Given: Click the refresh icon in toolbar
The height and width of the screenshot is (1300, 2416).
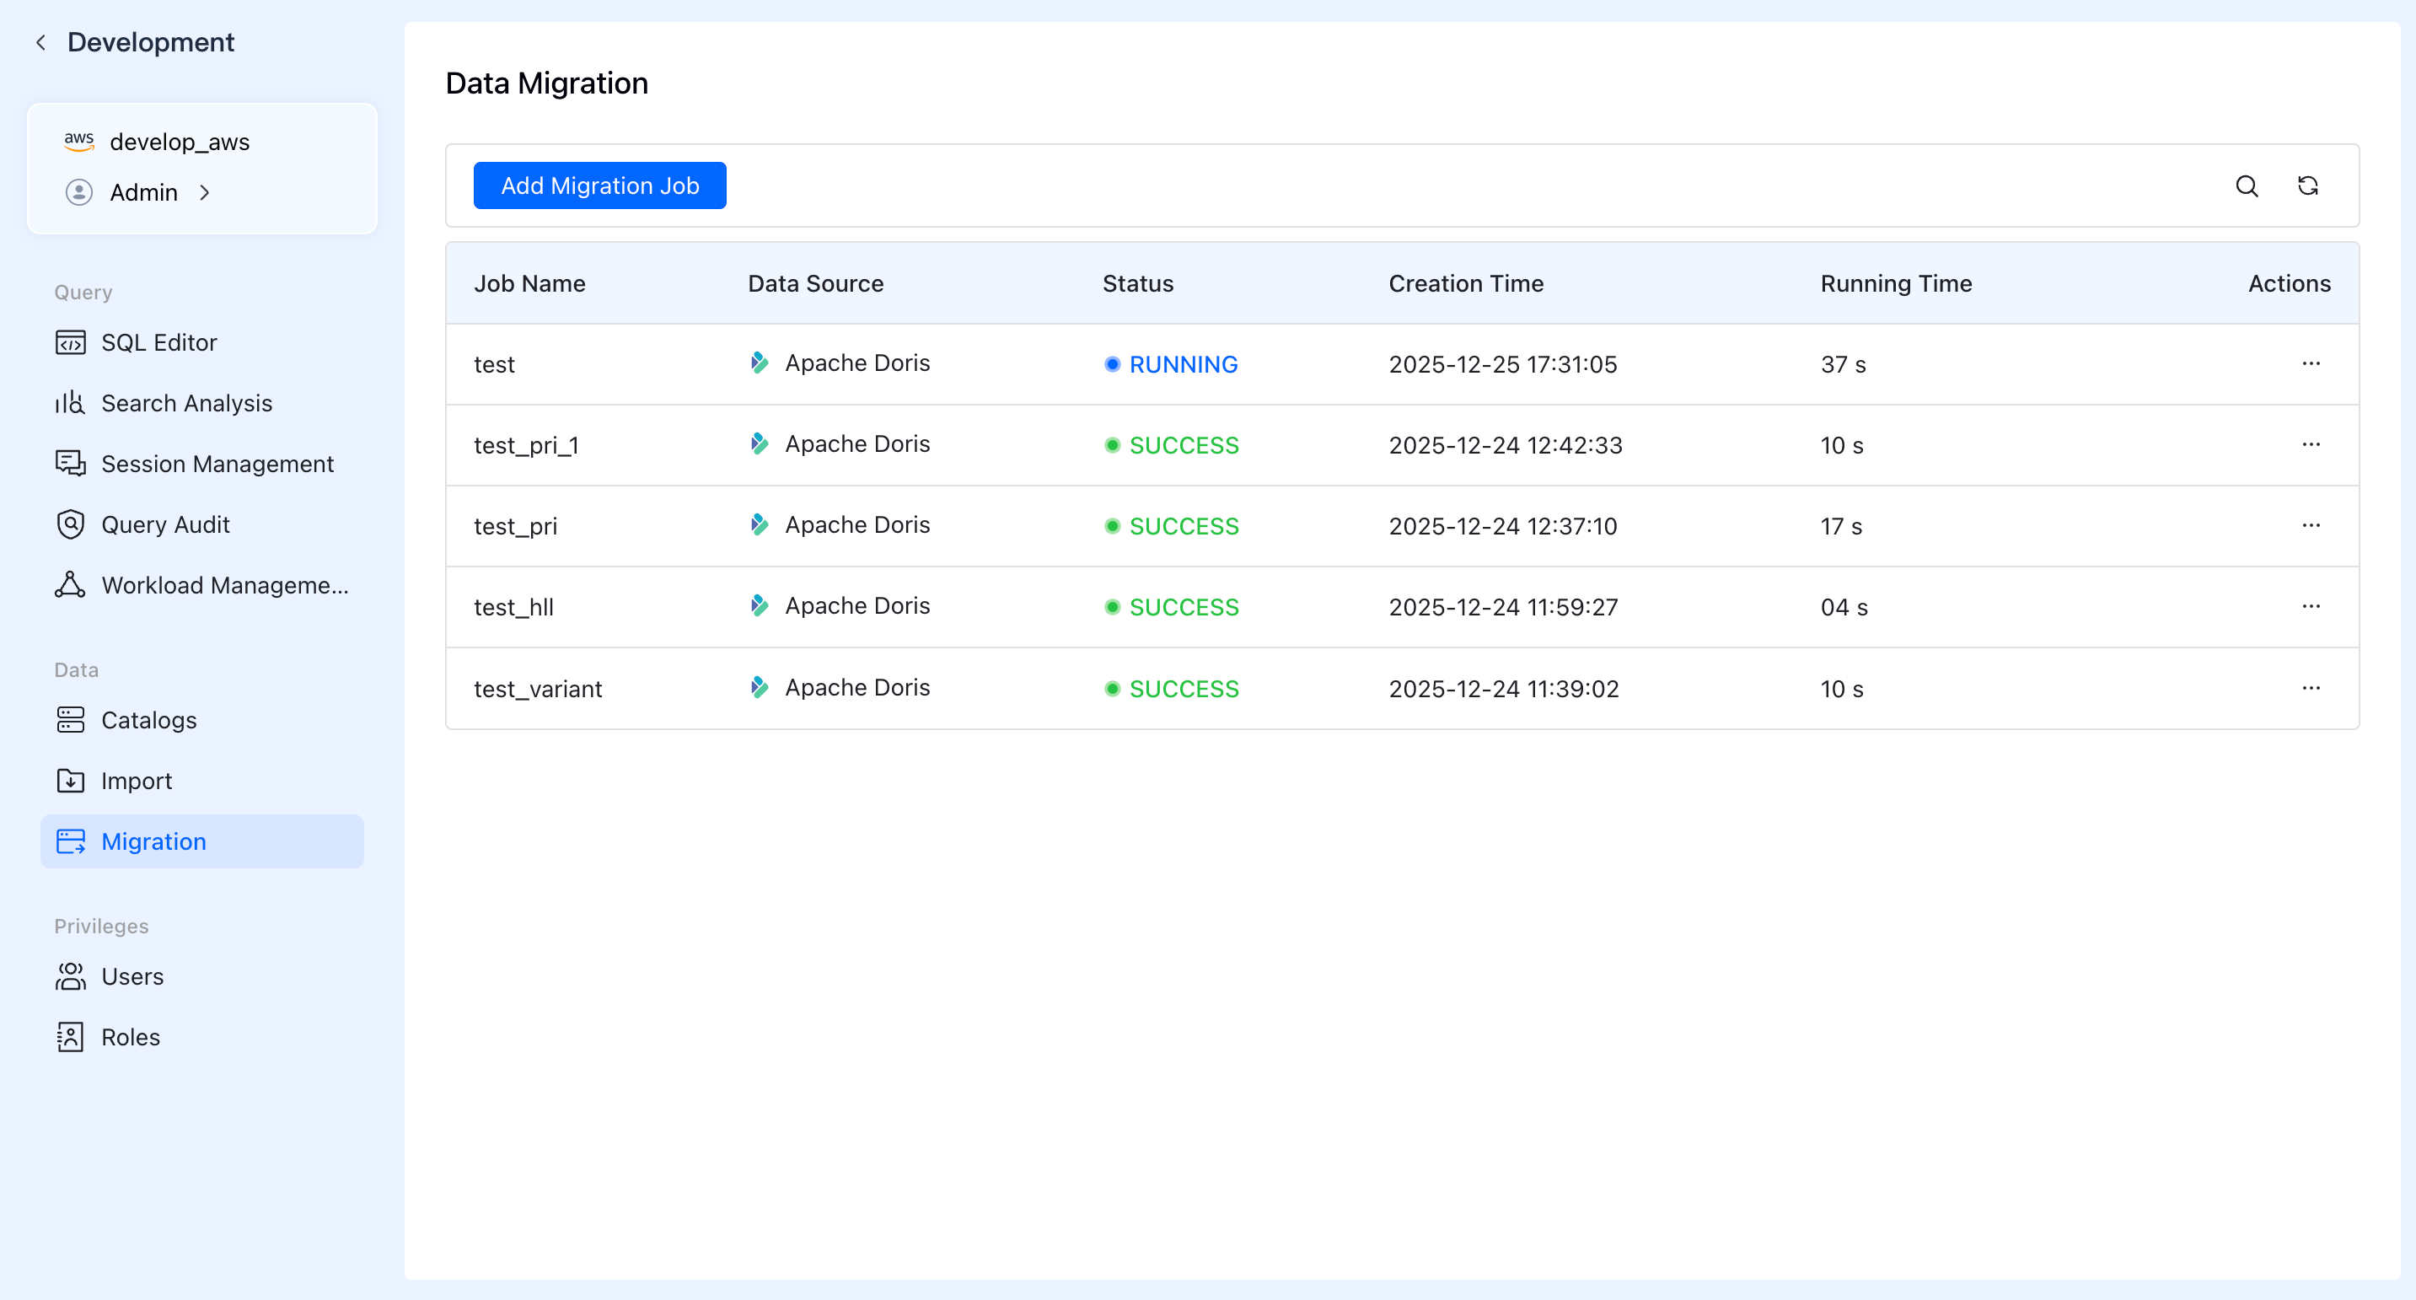Looking at the screenshot, I should [x=2307, y=185].
